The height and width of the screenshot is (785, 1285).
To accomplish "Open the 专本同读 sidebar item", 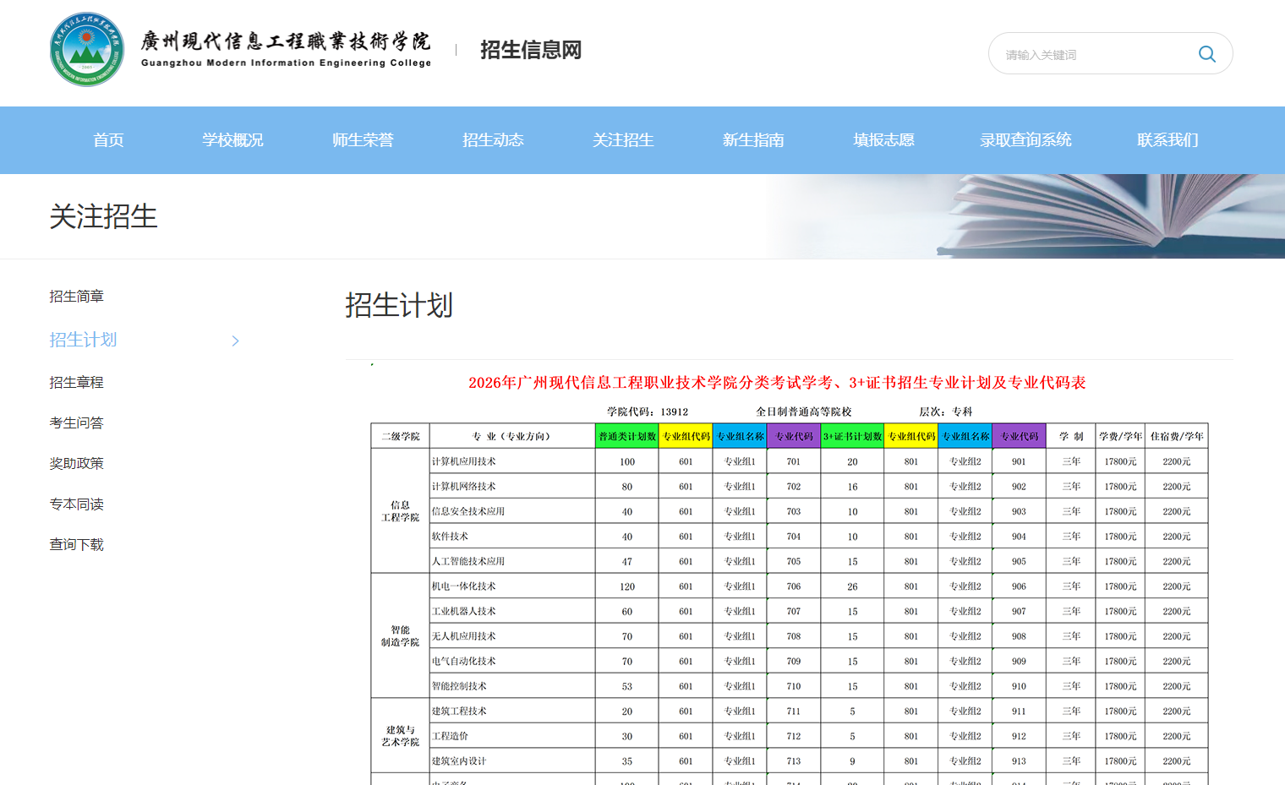I will (x=76, y=503).
